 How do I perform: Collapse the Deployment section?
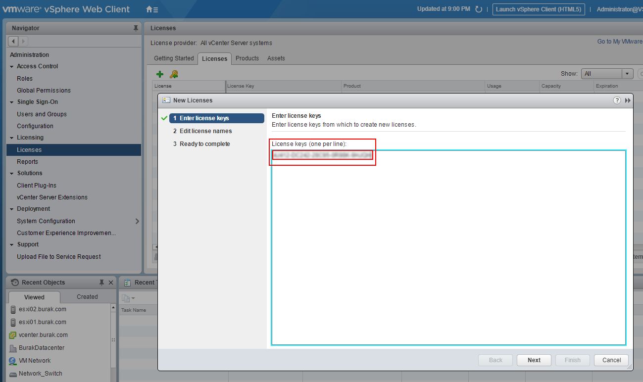pos(12,209)
